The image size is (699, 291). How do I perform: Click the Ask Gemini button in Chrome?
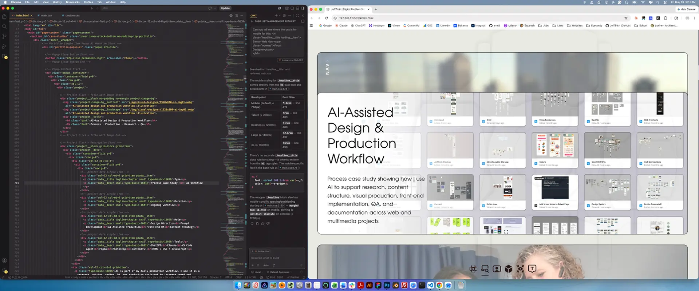[686, 9]
